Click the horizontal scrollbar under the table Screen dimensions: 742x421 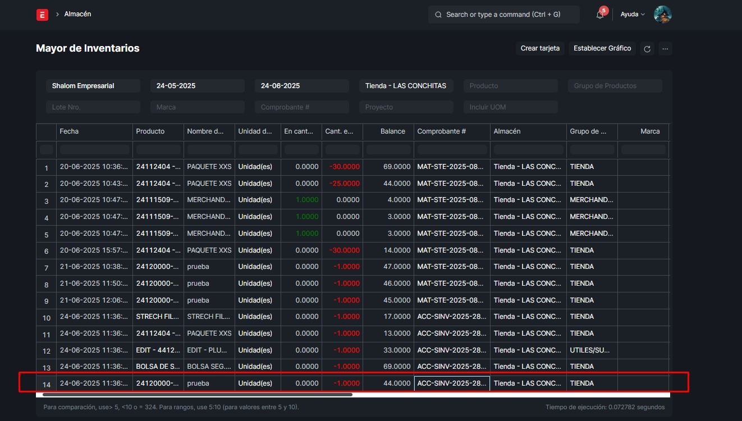[x=196, y=395]
